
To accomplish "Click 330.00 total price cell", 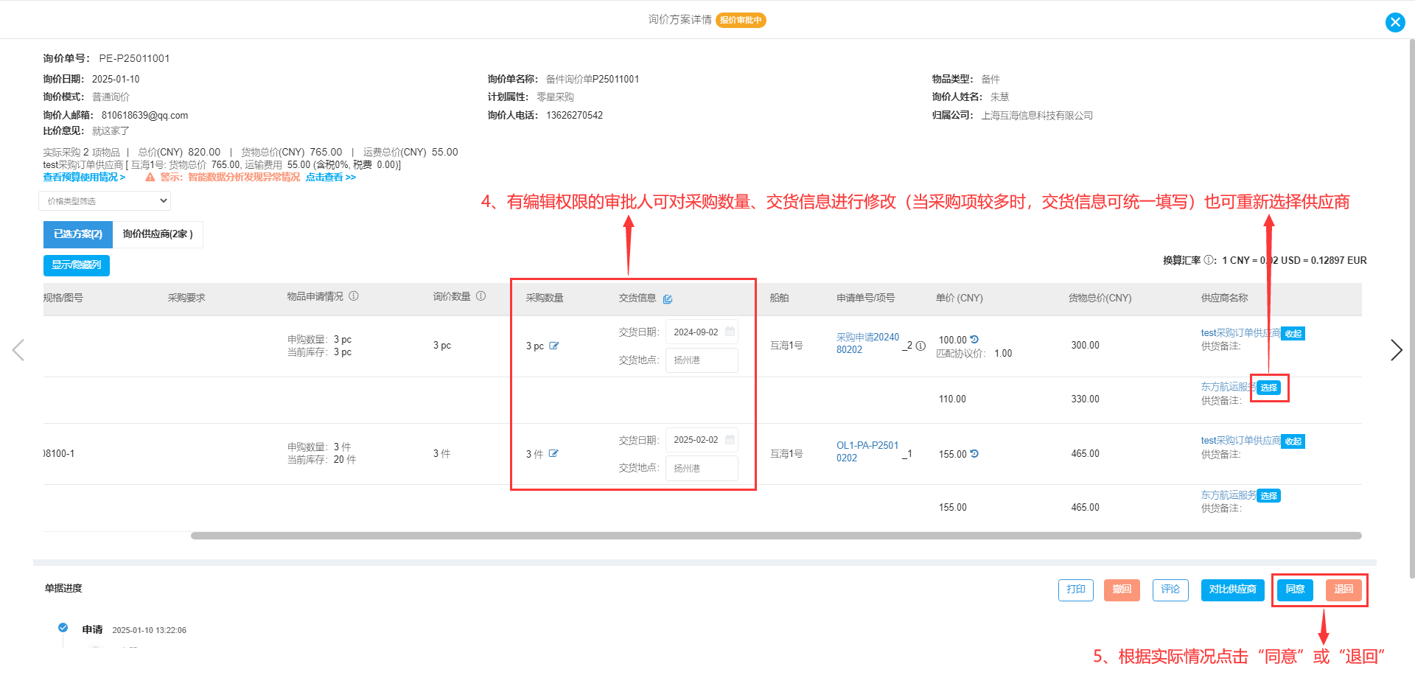I will [x=1085, y=399].
